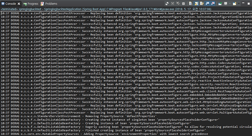Relaunch the terminated Spring Boot app
Screen dimensions: 252x136
click(167, 4)
